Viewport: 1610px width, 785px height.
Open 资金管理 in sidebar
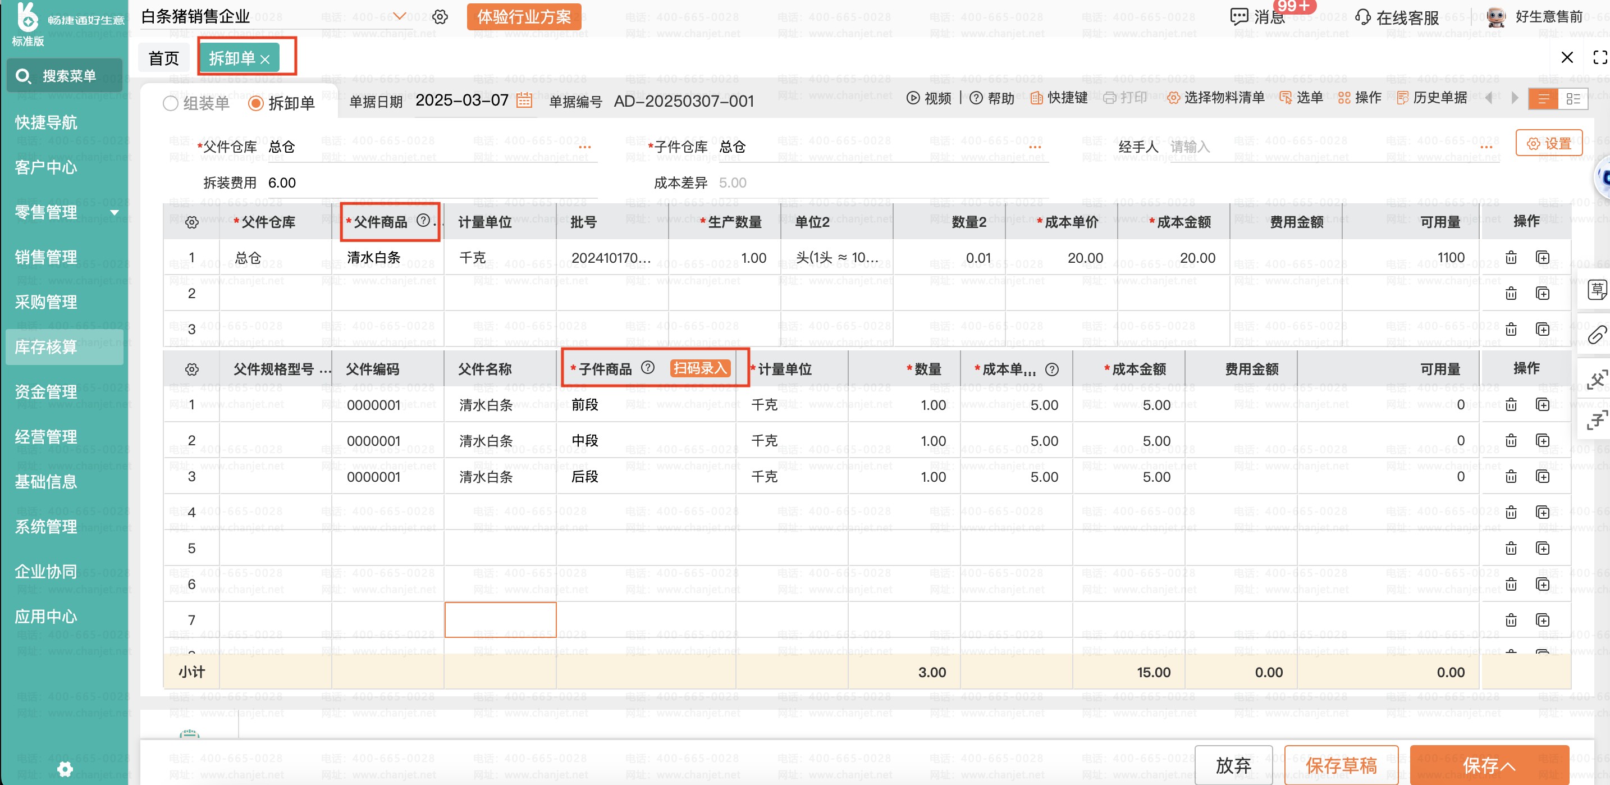pyautogui.click(x=45, y=392)
